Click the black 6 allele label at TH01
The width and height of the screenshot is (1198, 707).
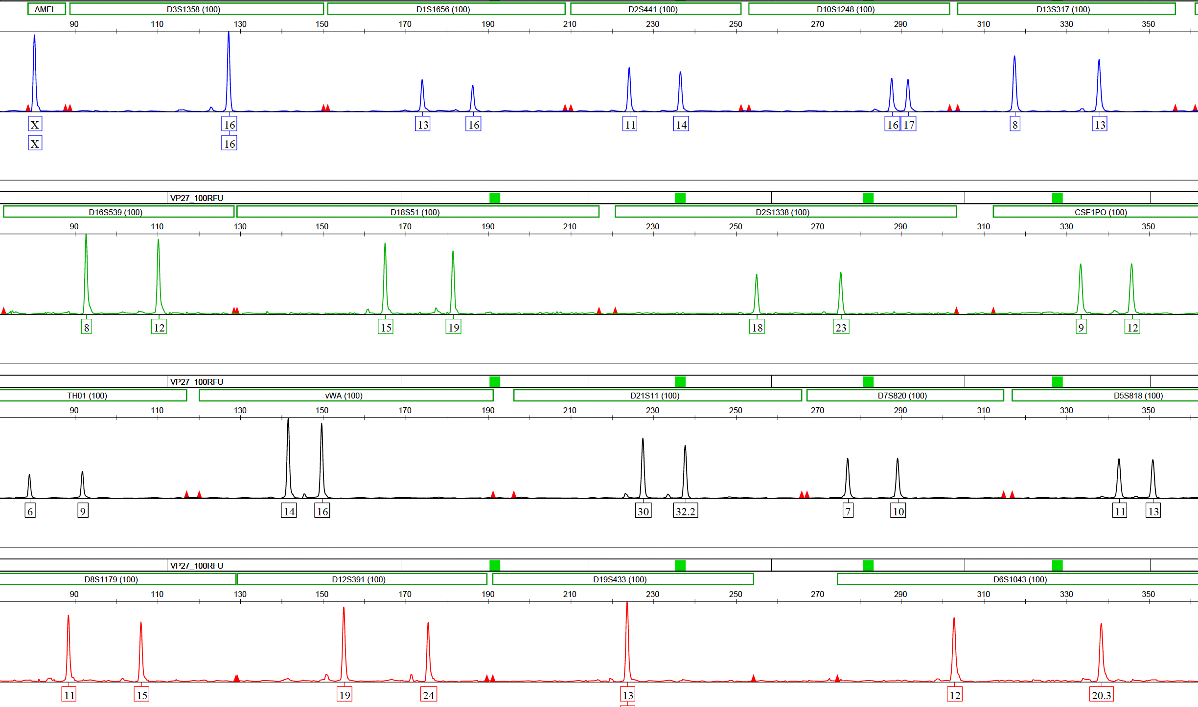coord(30,511)
